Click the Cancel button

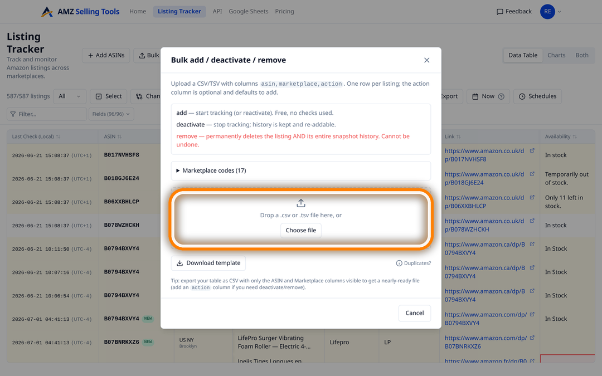coord(415,313)
